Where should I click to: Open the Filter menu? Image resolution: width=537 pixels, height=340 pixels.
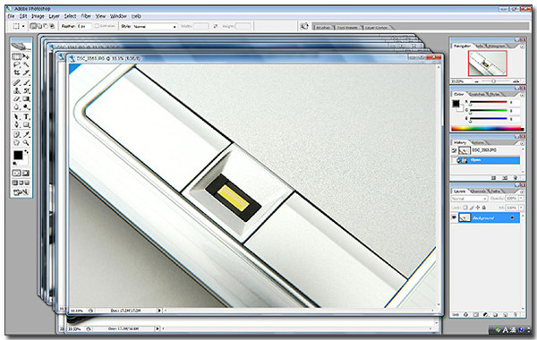coord(86,16)
